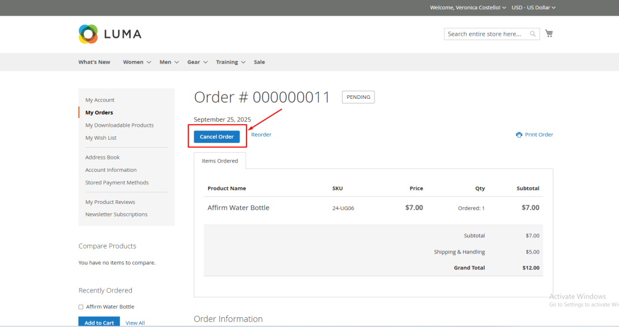619x327 pixels.
Task: Click the Compare Products heading
Action: (107, 246)
